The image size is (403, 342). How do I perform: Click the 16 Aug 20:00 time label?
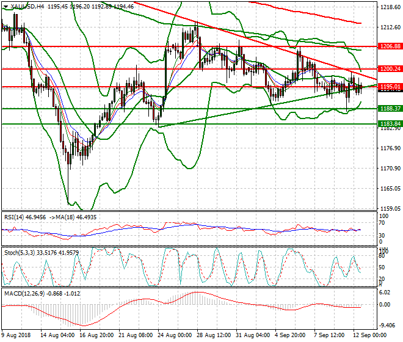click(96, 335)
